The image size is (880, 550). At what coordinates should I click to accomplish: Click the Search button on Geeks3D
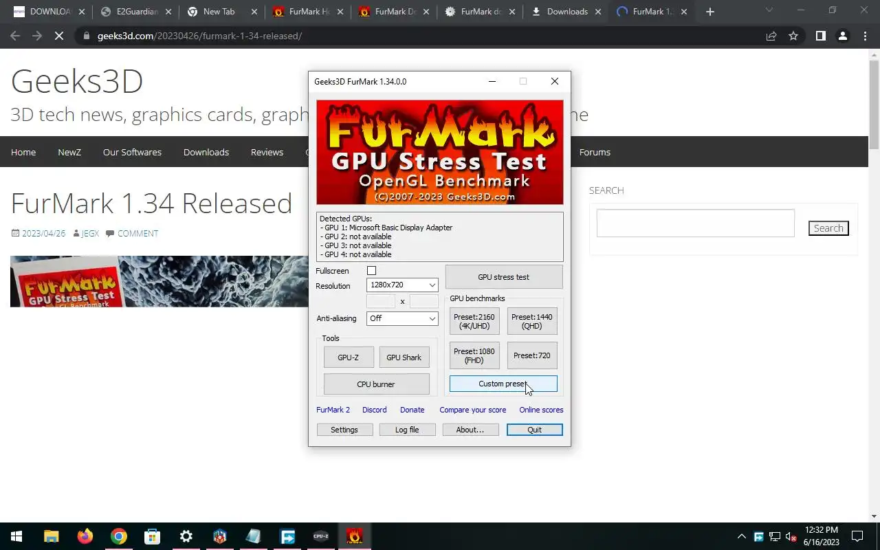[x=828, y=228]
